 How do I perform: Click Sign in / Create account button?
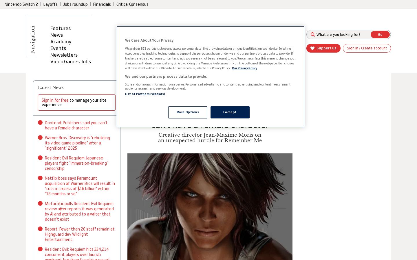pyautogui.click(x=367, y=48)
